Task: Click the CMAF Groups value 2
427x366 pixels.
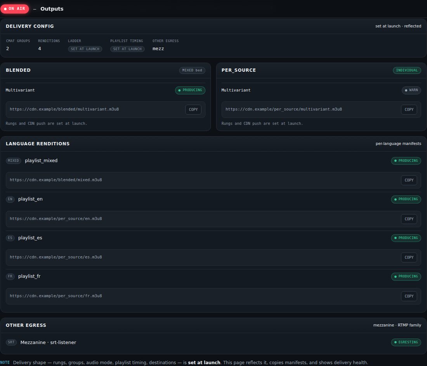Action: pyautogui.click(x=8, y=49)
